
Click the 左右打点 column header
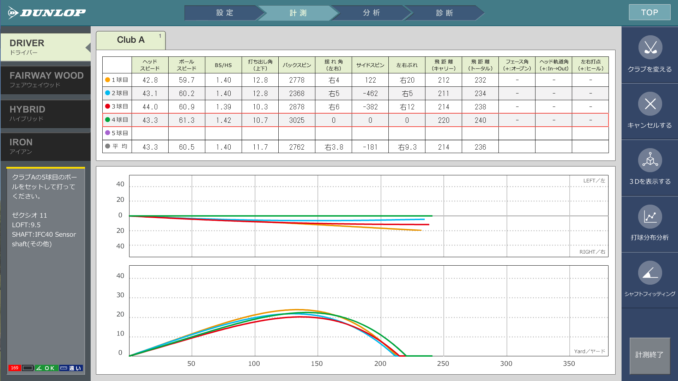[x=590, y=65]
